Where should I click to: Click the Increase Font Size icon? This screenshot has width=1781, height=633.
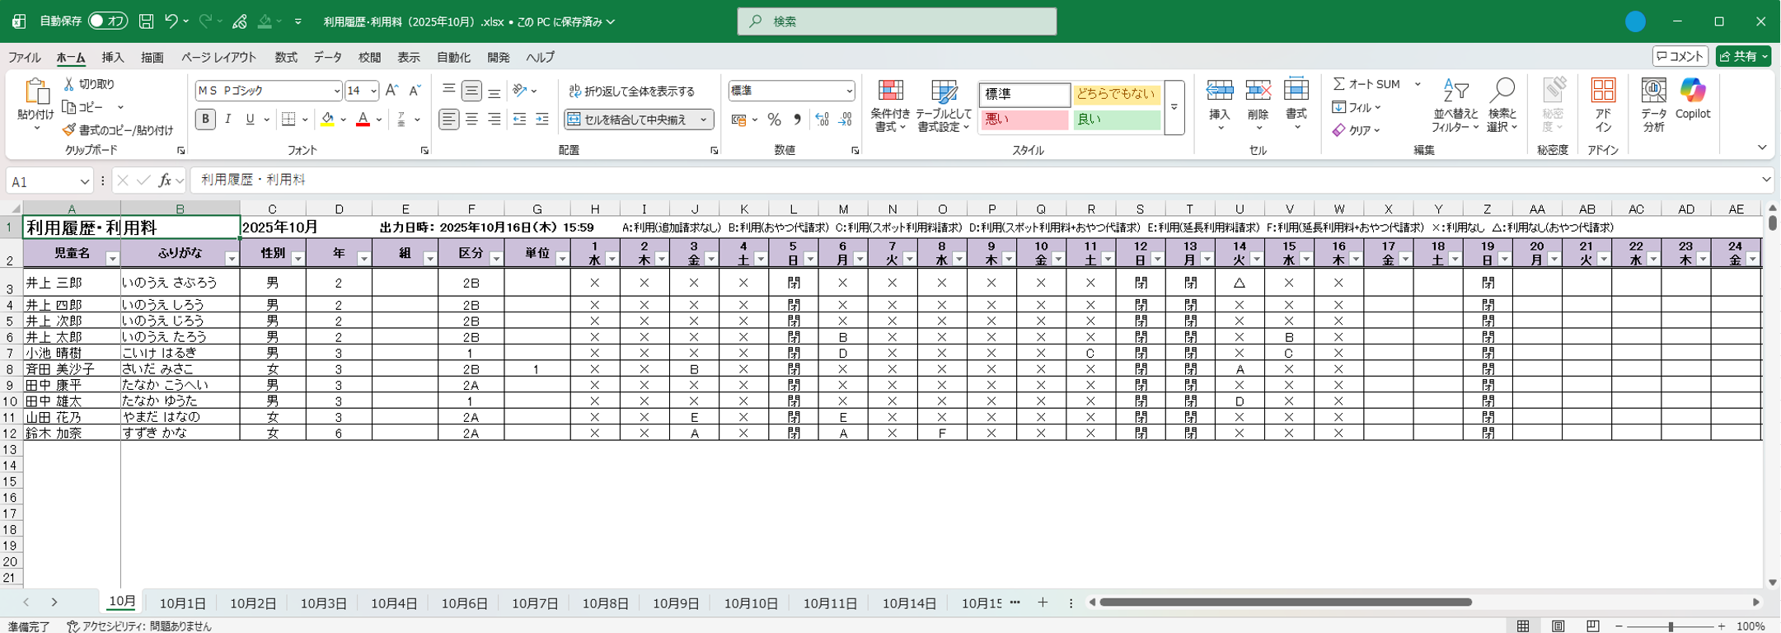(392, 91)
